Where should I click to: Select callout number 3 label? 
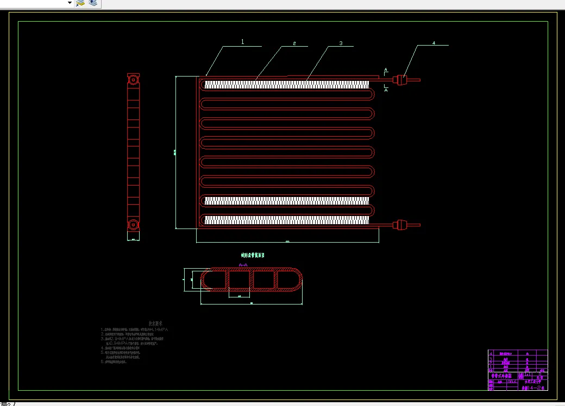(341, 43)
